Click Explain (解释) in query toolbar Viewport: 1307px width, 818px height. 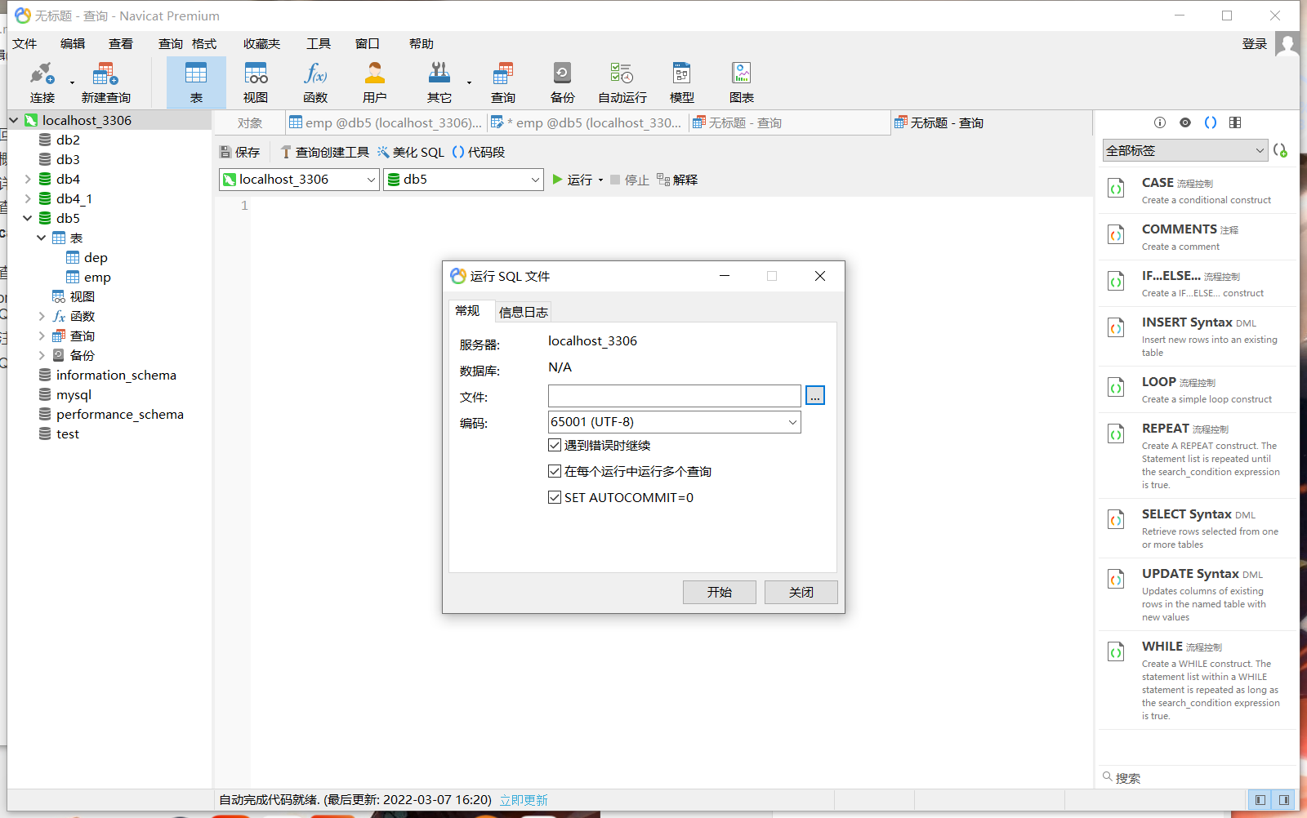(677, 180)
